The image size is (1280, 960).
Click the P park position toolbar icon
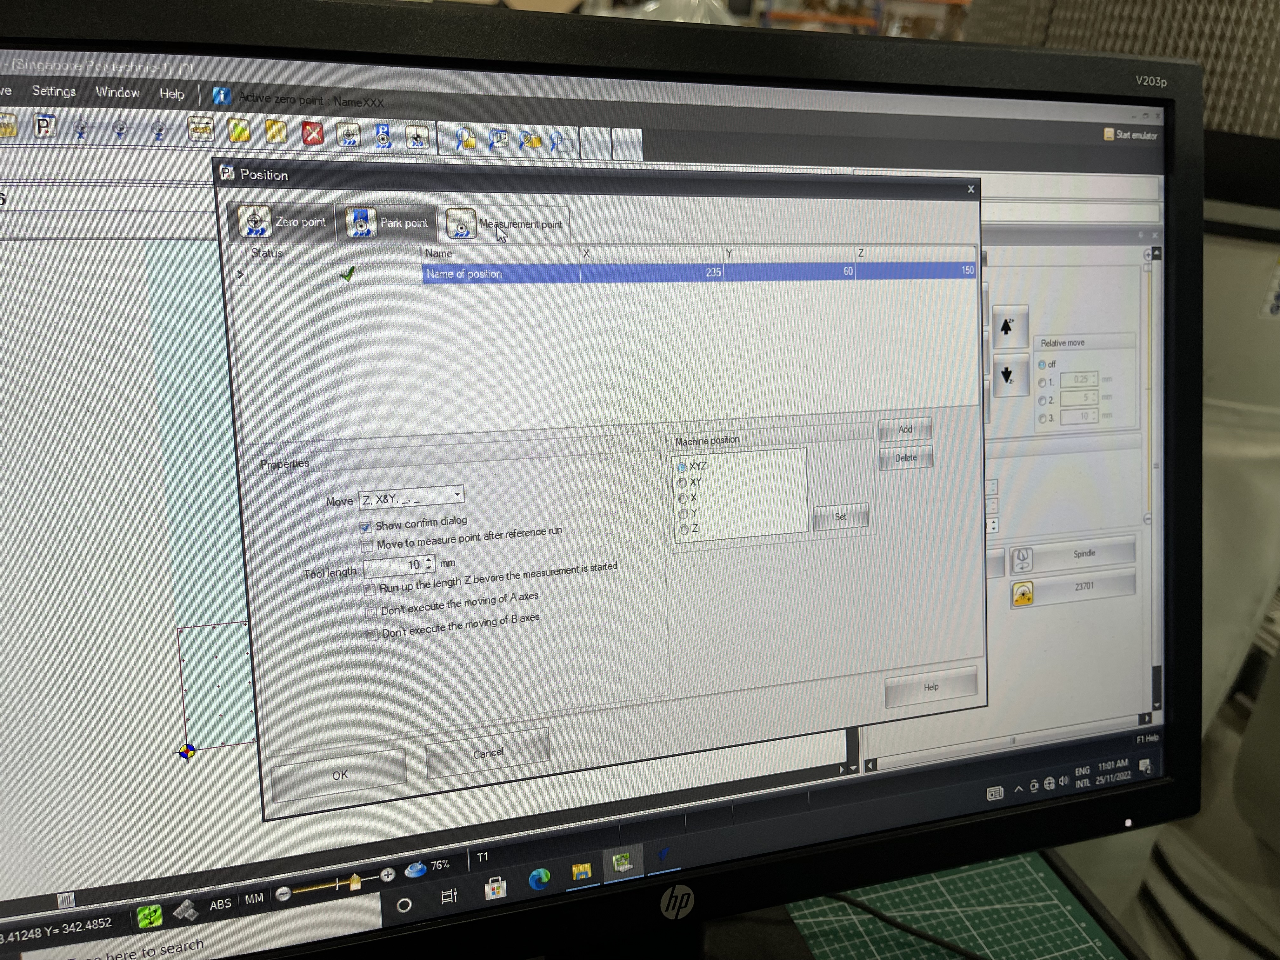click(x=44, y=126)
